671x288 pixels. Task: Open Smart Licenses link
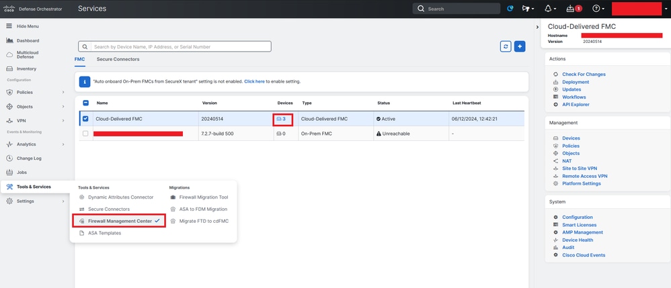point(579,225)
